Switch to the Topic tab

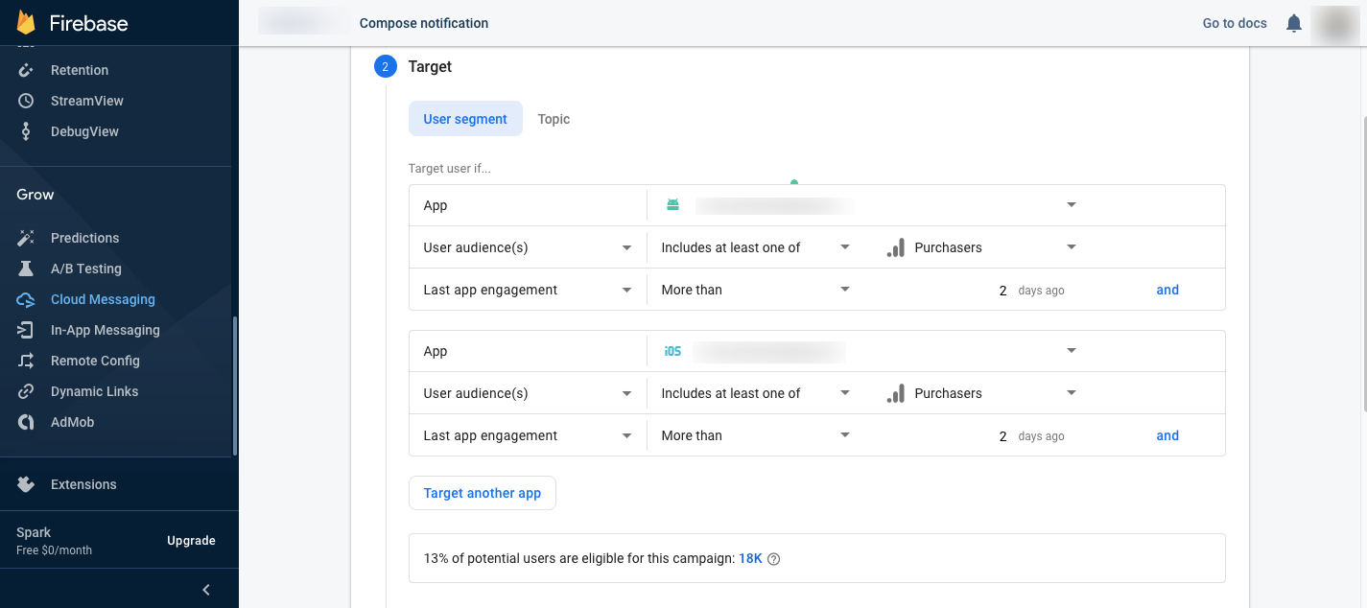pos(554,119)
